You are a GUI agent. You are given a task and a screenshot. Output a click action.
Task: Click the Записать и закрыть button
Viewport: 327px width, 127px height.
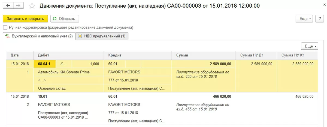[x=25, y=18]
